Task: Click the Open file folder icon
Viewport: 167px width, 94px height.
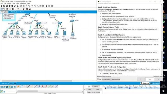Action: coord(4,6)
